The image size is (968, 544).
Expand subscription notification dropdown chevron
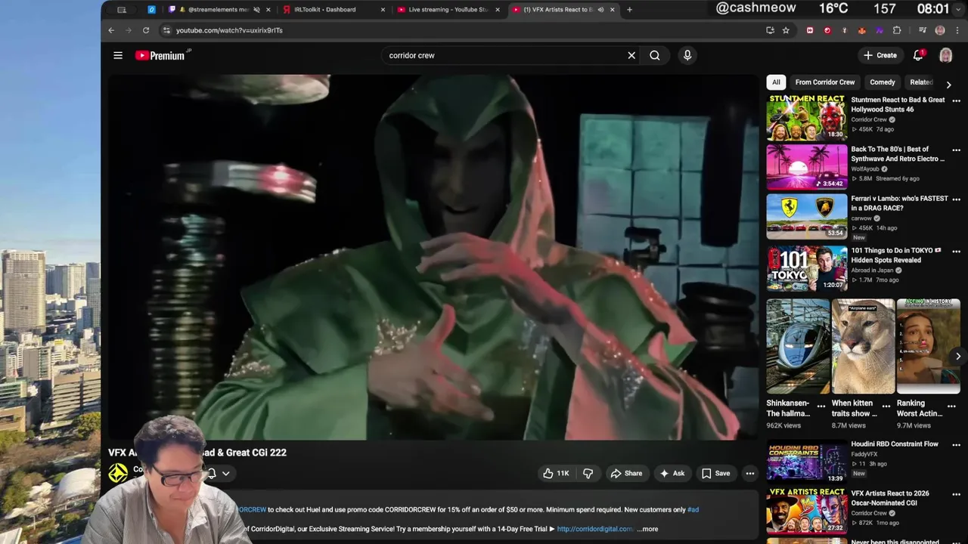tap(225, 474)
